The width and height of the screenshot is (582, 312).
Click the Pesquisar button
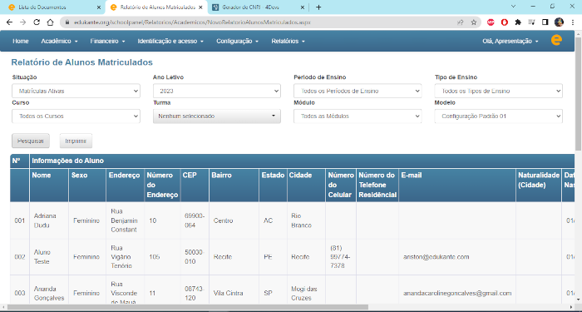pyautogui.click(x=31, y=141)
